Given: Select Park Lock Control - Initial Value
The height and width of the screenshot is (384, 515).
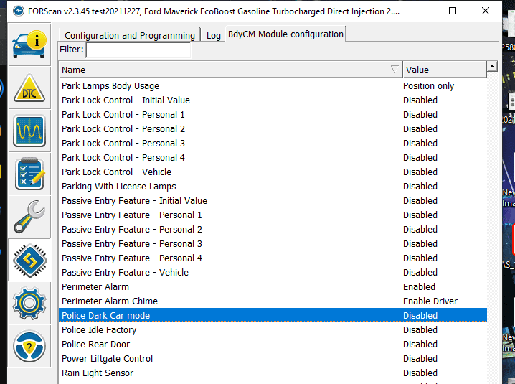Looking at the screenshot, I should click(x=273, y=100).
